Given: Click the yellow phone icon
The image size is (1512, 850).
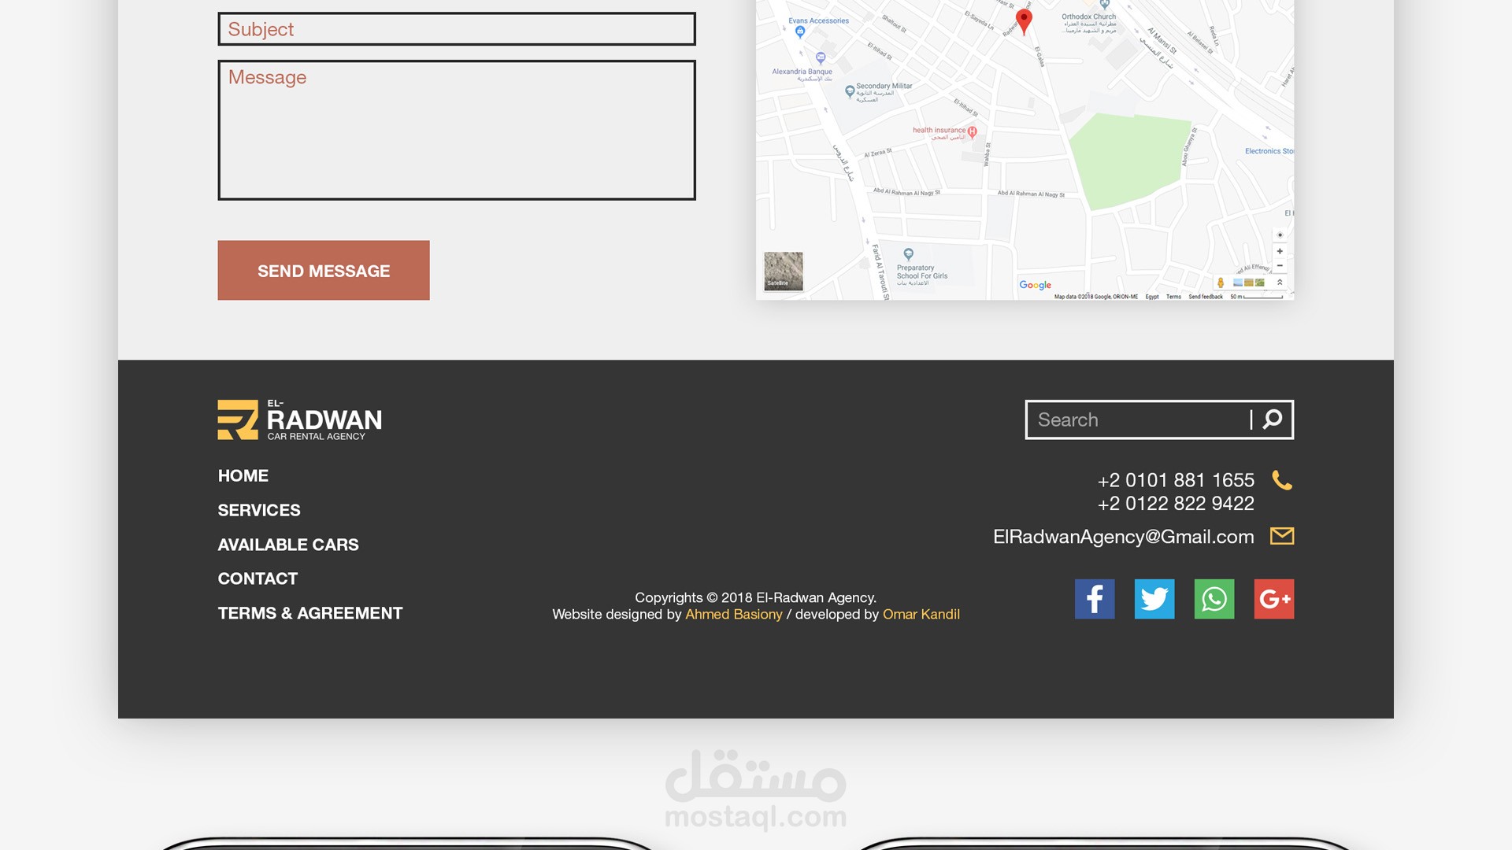Looking at the screenshot, I should click(x=1282, y=480).
